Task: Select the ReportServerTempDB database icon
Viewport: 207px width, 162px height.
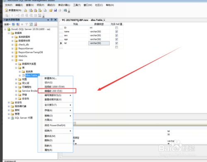Action: click(16, 52)
